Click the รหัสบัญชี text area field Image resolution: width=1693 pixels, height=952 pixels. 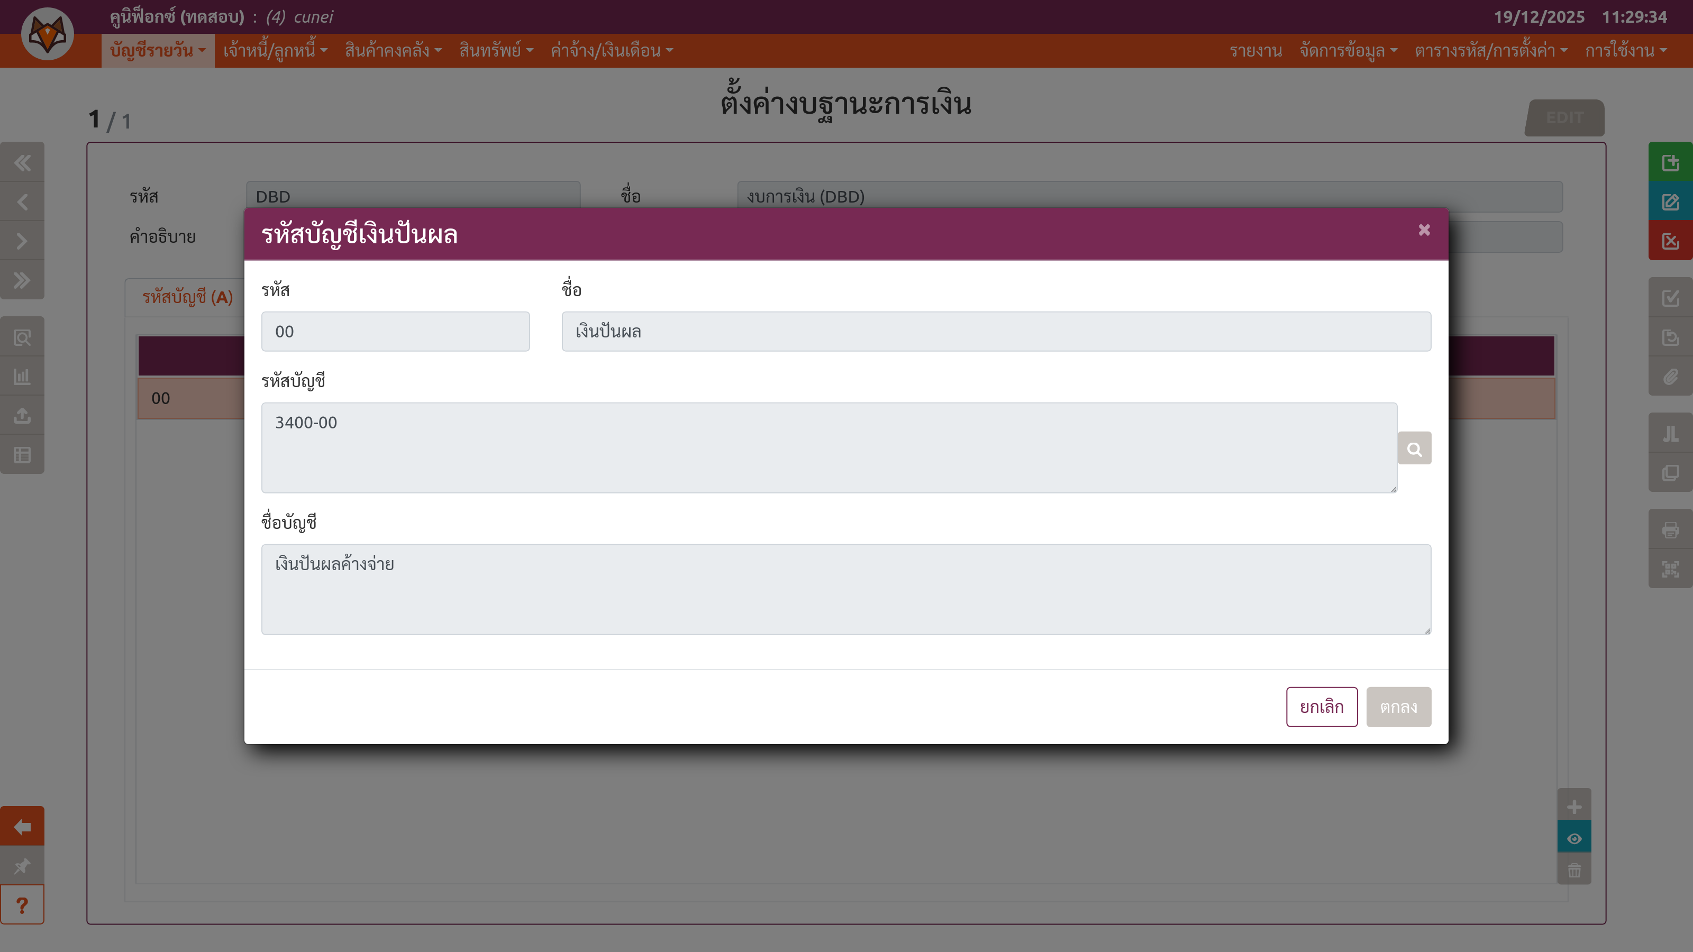coord(828,448)
